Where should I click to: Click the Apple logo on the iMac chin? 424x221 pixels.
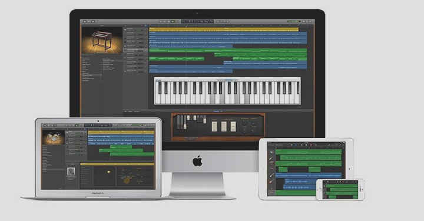[198, 161]
